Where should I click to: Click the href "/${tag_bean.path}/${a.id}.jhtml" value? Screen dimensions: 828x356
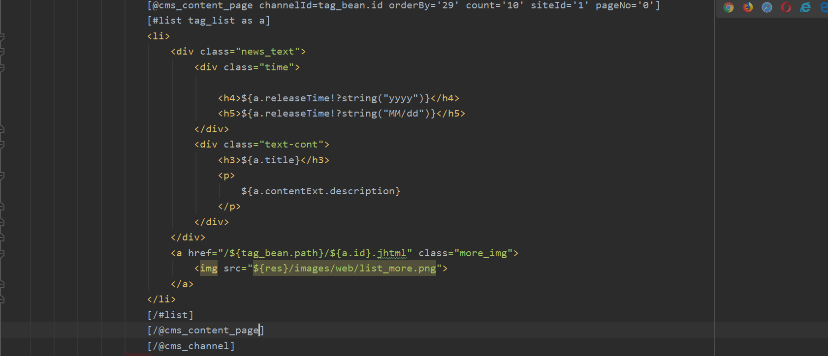click(x=315, y=253)
